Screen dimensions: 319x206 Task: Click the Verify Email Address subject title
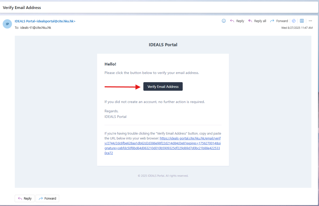coord(22,8)
